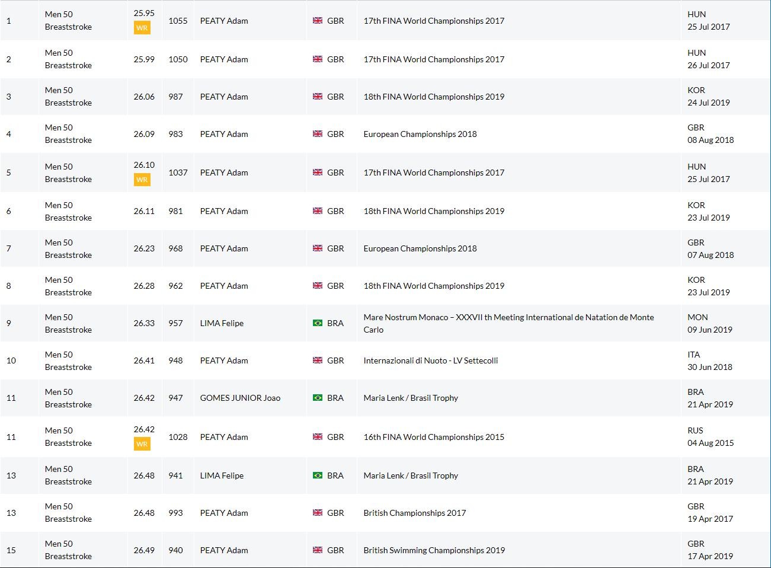Click the 26.06 time in rank 3 row
Viewport: 771px width, 568px height.
pyautogui.click(x=144, y=97)
